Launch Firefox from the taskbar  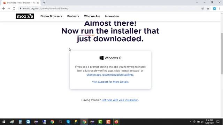point(116,122)
